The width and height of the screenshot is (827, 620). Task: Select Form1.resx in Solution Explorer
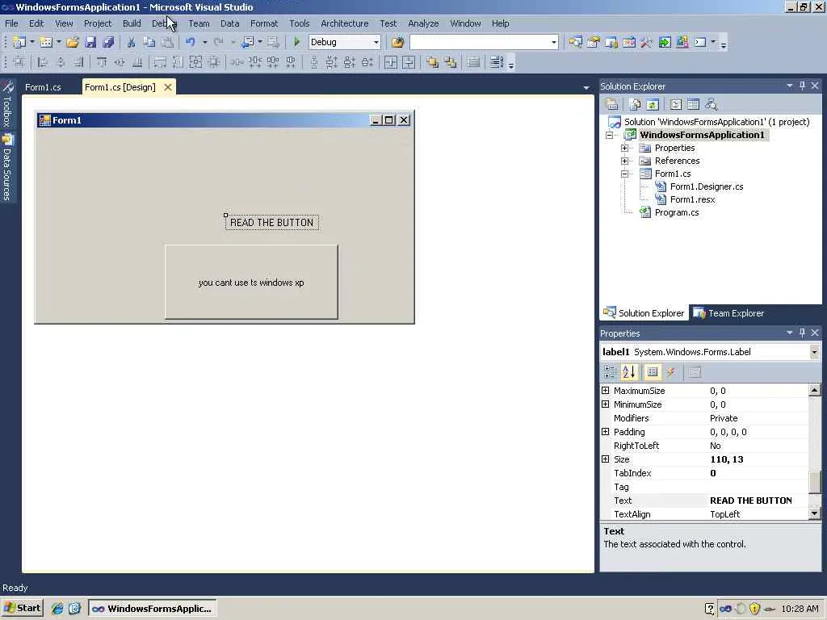point(692,200)
